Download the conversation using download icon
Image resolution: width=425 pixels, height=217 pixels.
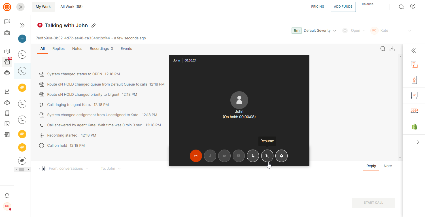392,49
